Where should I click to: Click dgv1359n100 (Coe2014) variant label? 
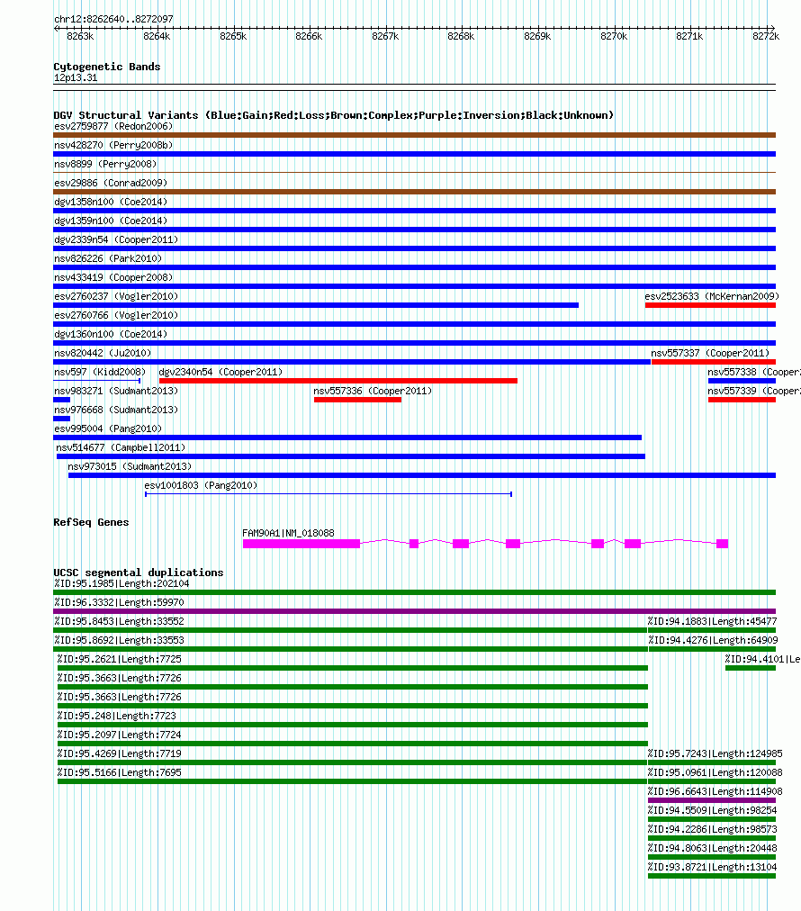[111, 221]
